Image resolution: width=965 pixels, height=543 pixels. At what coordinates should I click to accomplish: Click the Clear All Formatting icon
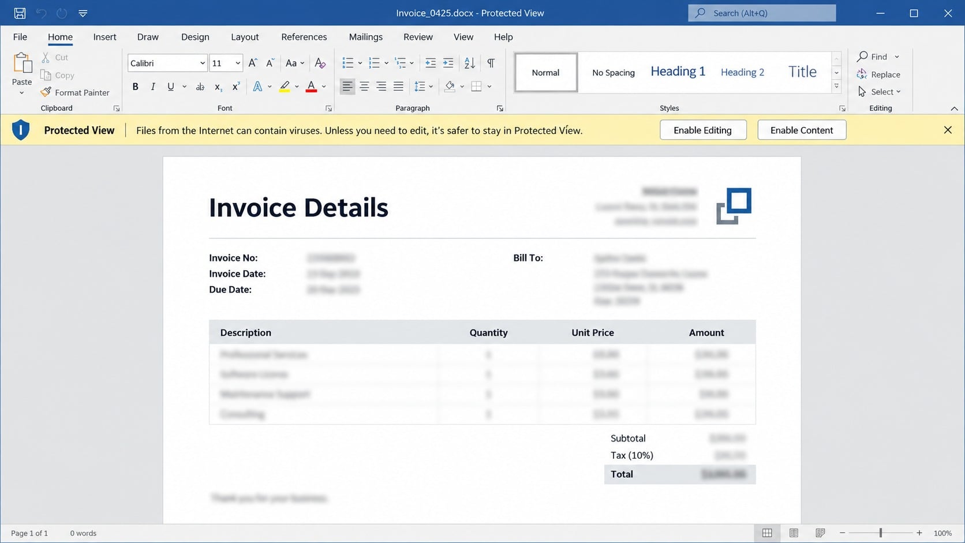pyautogui.click(x=320, y=63)
